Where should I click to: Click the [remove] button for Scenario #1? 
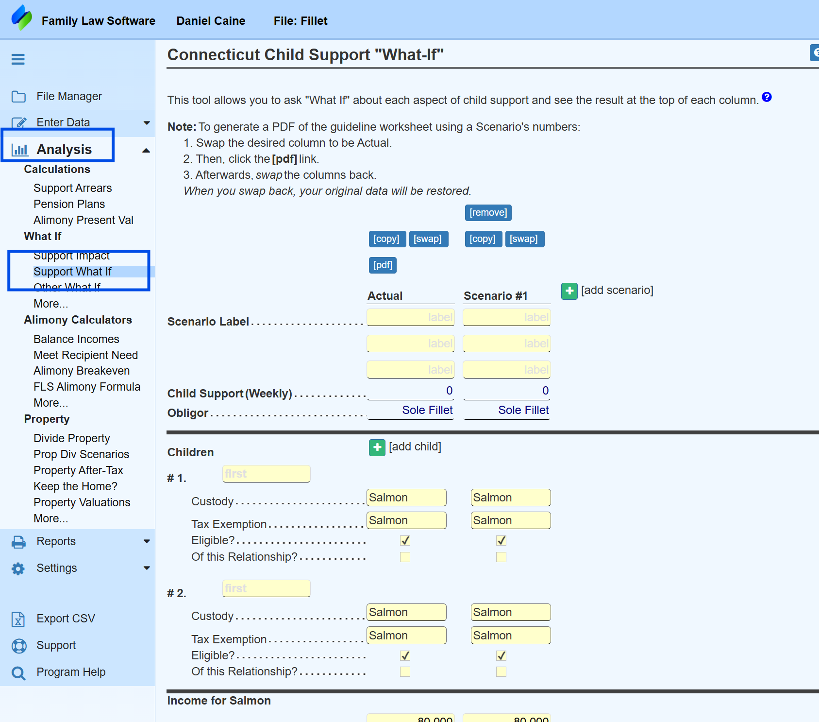point(488,213)
